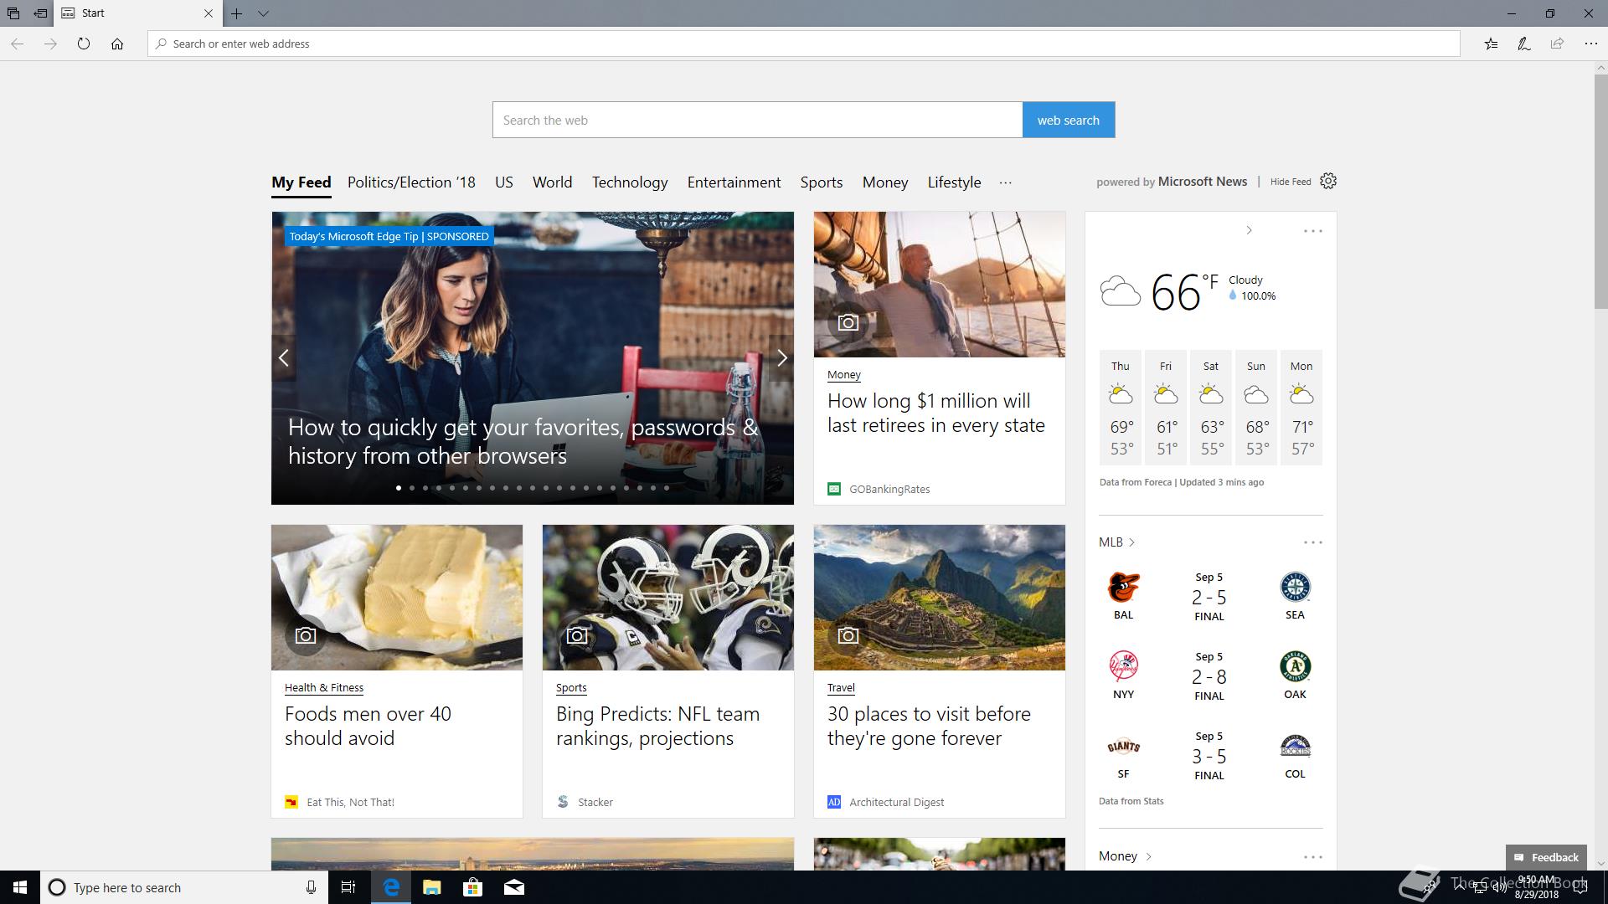Switch to Technology tab
The width and height of the screenshot is (1608, 904).
(x=630, y=182)
